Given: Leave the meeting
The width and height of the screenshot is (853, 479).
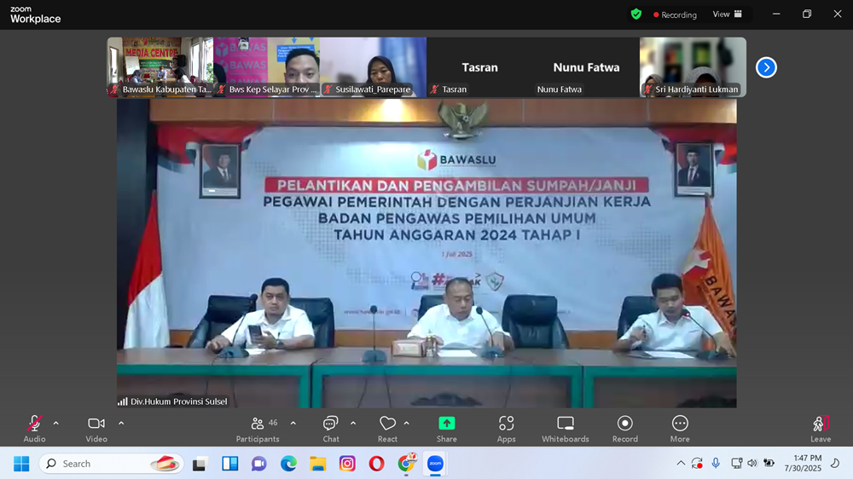Looking at the screenshot, I should tap(821, 429).
